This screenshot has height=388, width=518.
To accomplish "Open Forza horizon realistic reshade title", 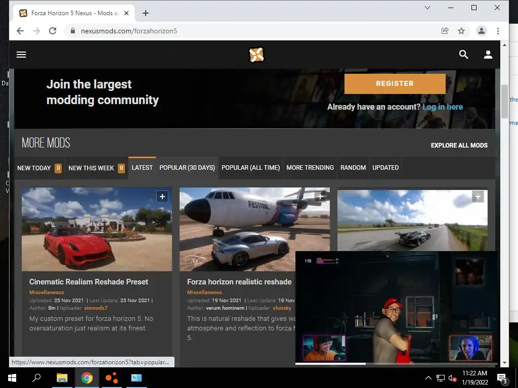I will click(x=239, y=282).
